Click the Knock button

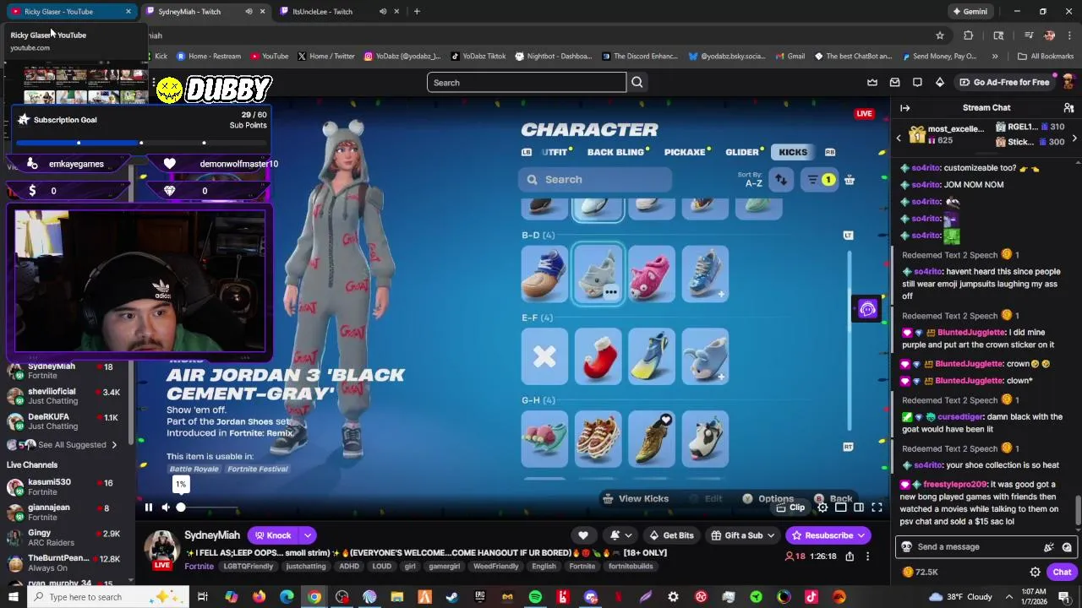273,535
